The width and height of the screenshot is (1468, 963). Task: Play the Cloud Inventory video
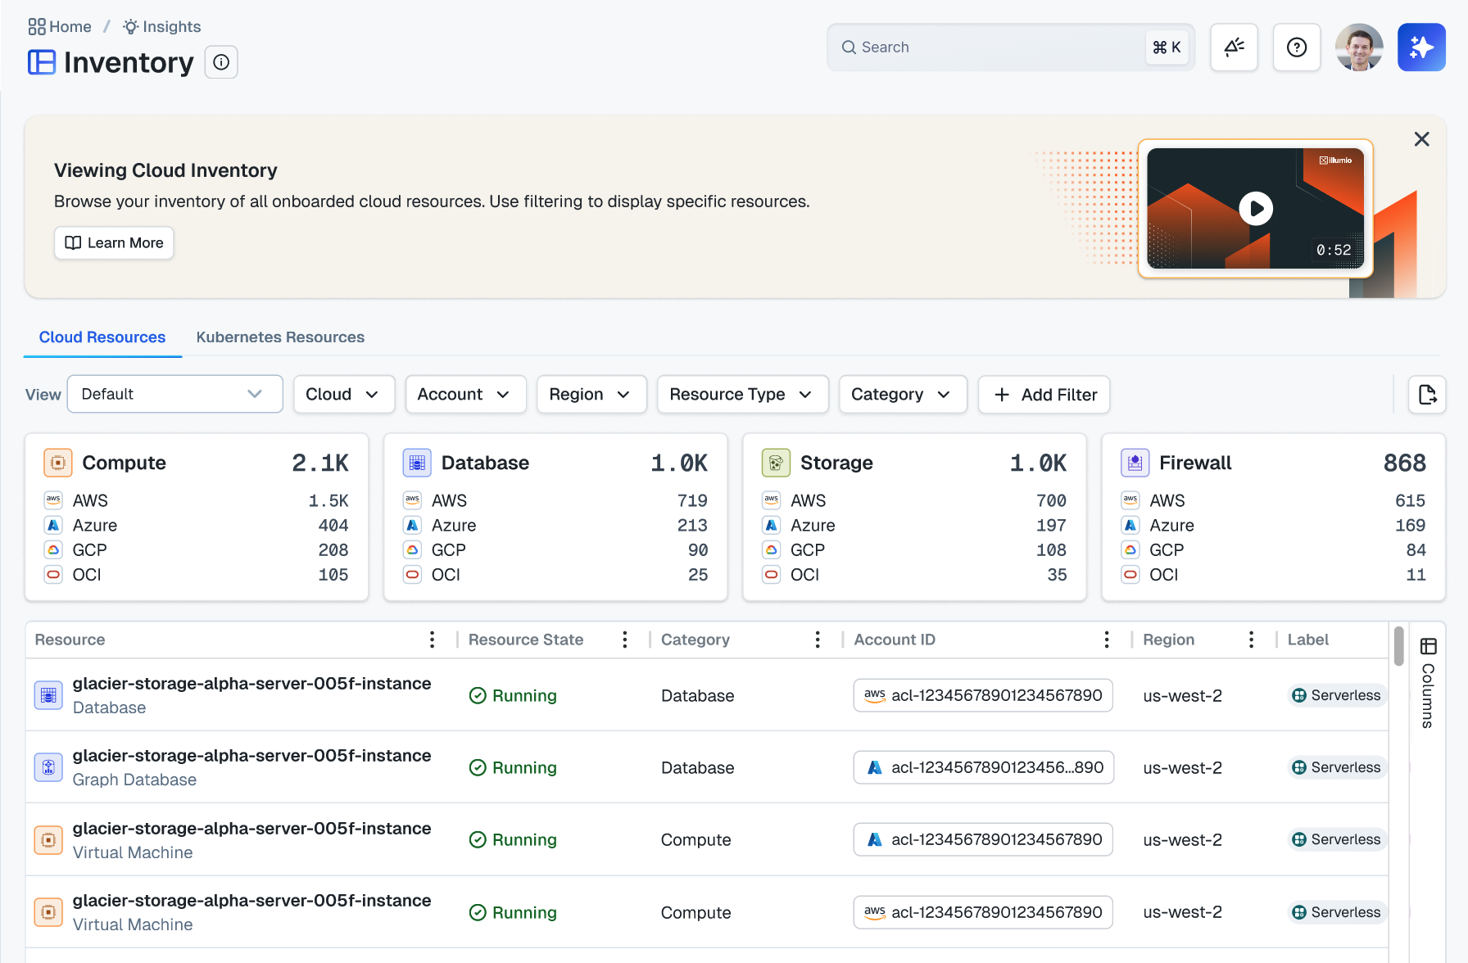(x=1255, y=209)
